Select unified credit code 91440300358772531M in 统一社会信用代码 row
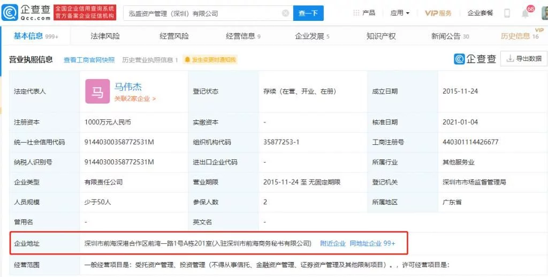 pyautogui.click(x=119, y=142)
